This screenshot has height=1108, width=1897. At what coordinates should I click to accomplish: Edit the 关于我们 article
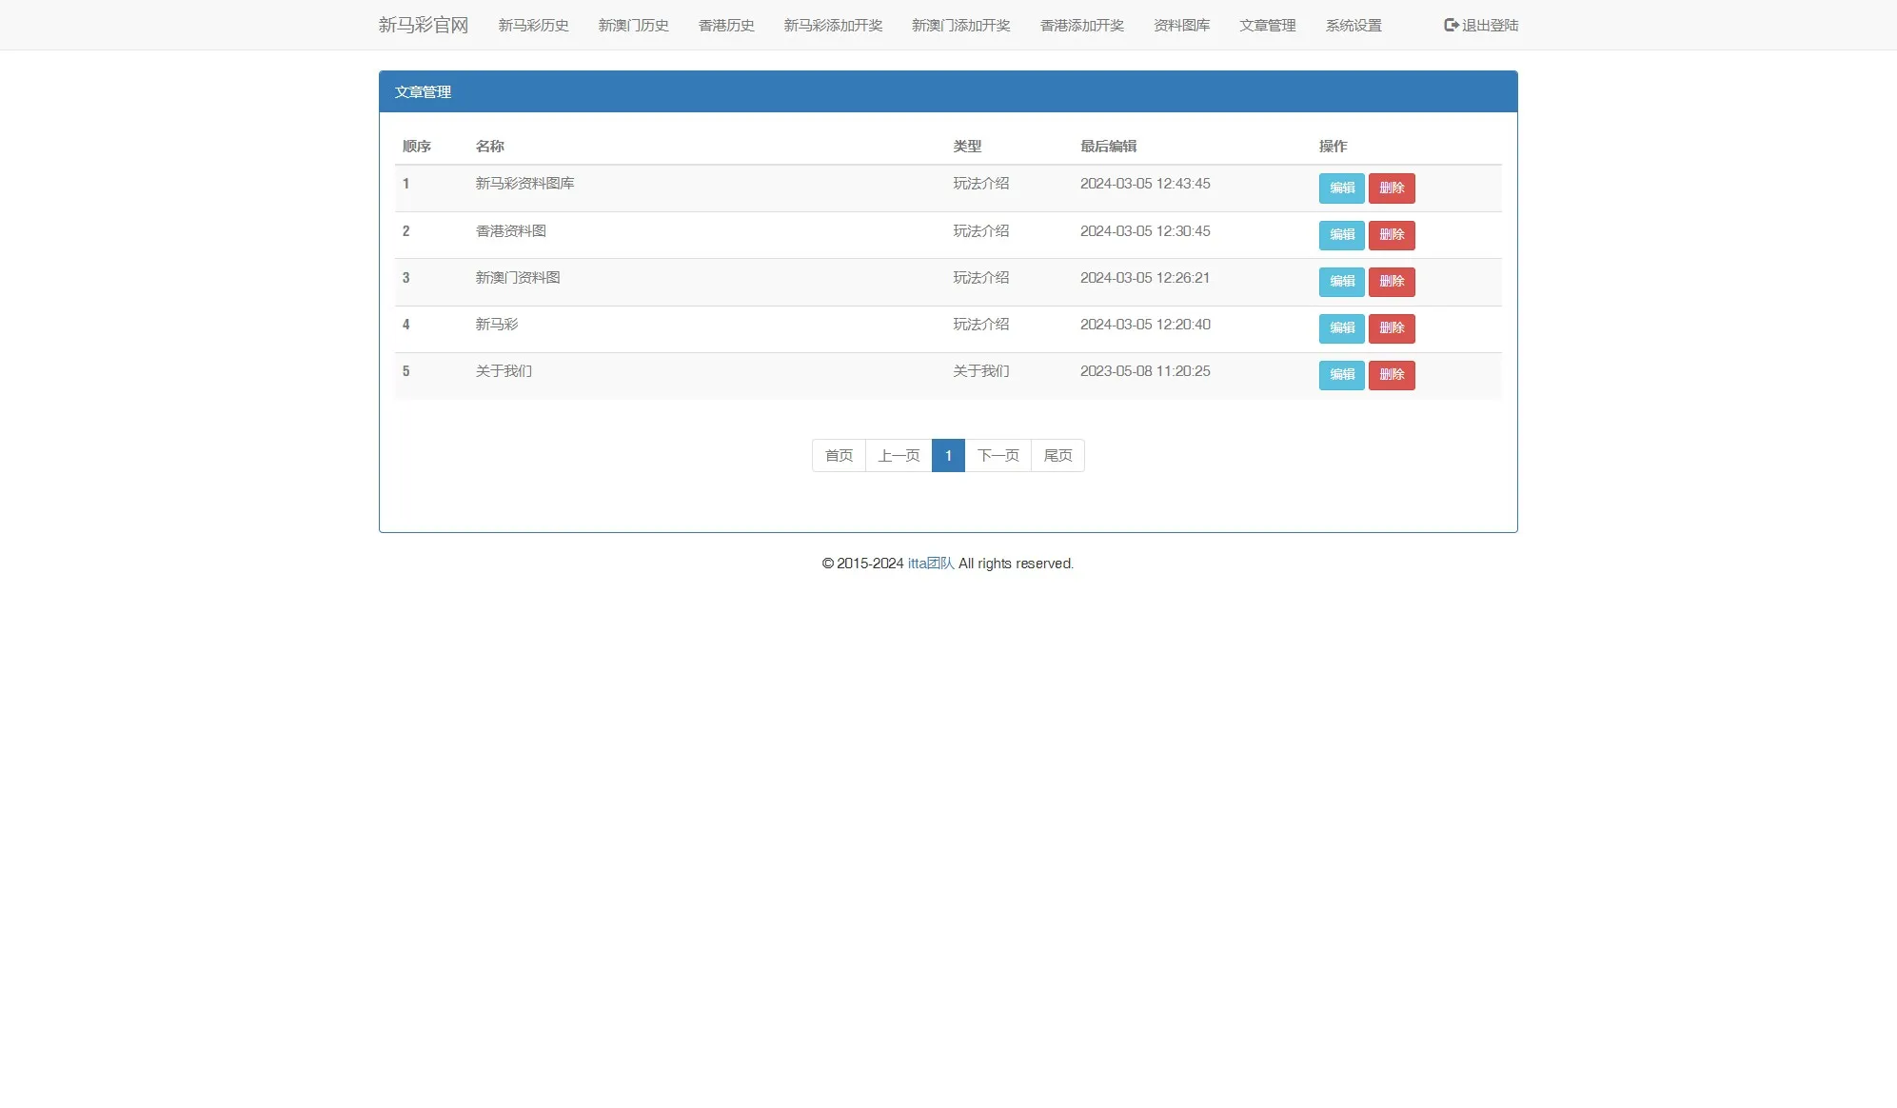pyautogui.click(x=1342, y=374)
